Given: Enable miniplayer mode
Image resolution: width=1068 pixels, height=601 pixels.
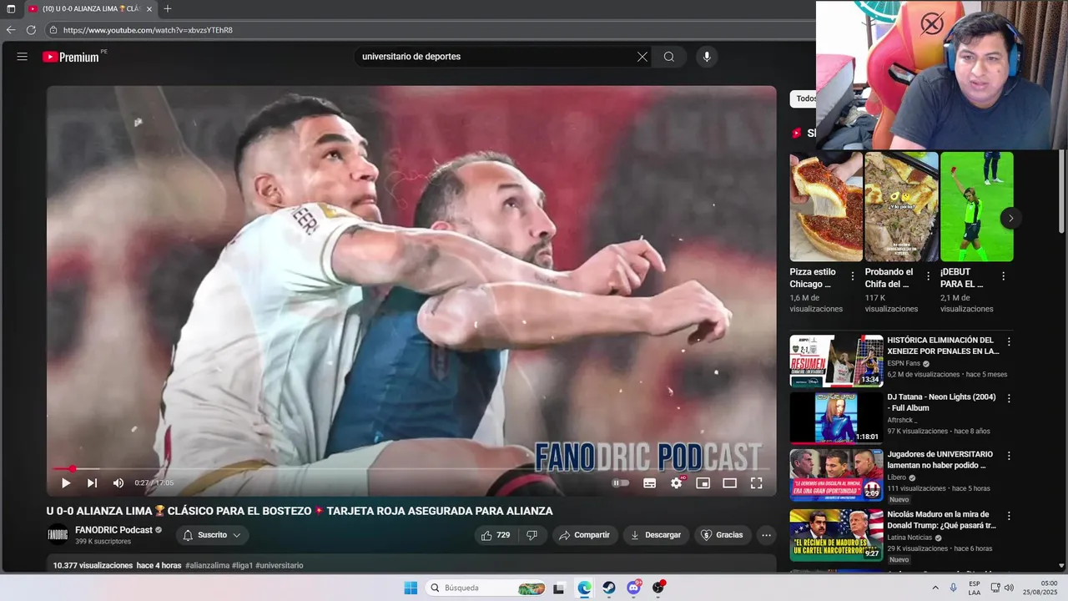Looking at the screenshot, I should coord(703,482).
